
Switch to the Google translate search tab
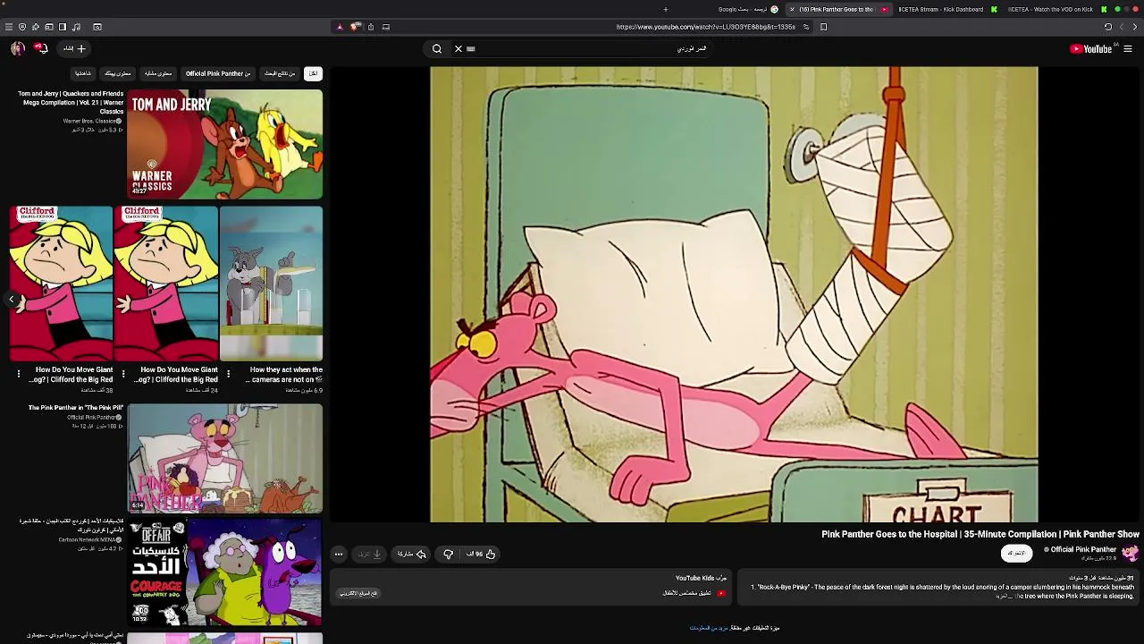coord(748,9)
